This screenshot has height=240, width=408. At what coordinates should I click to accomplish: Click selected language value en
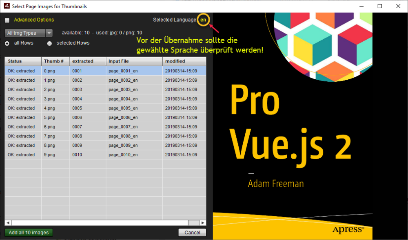click(x=203, y=20)
